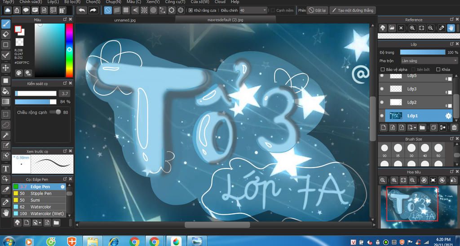Delete layer with the trash icon
Screen dimensions: 460x246
pyautogui.click(x=454, y=128)
